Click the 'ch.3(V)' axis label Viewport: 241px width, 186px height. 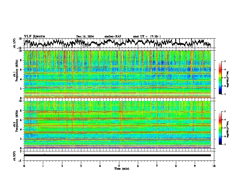pyautogui.click(x=15, y=156)
